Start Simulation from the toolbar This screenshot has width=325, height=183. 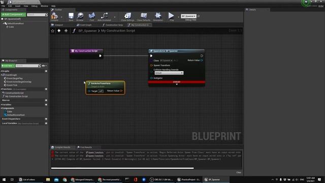158,17
